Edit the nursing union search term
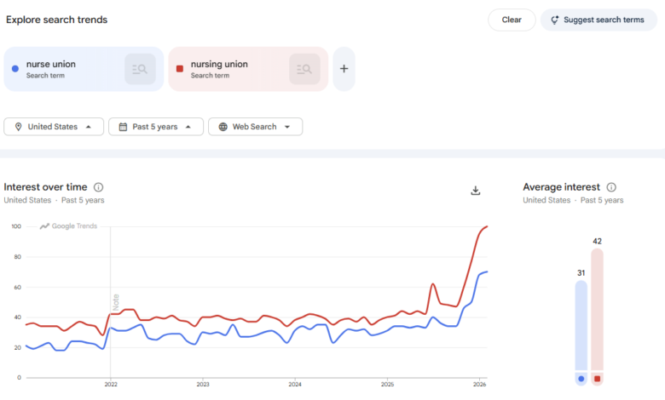 tap(219, 64)
